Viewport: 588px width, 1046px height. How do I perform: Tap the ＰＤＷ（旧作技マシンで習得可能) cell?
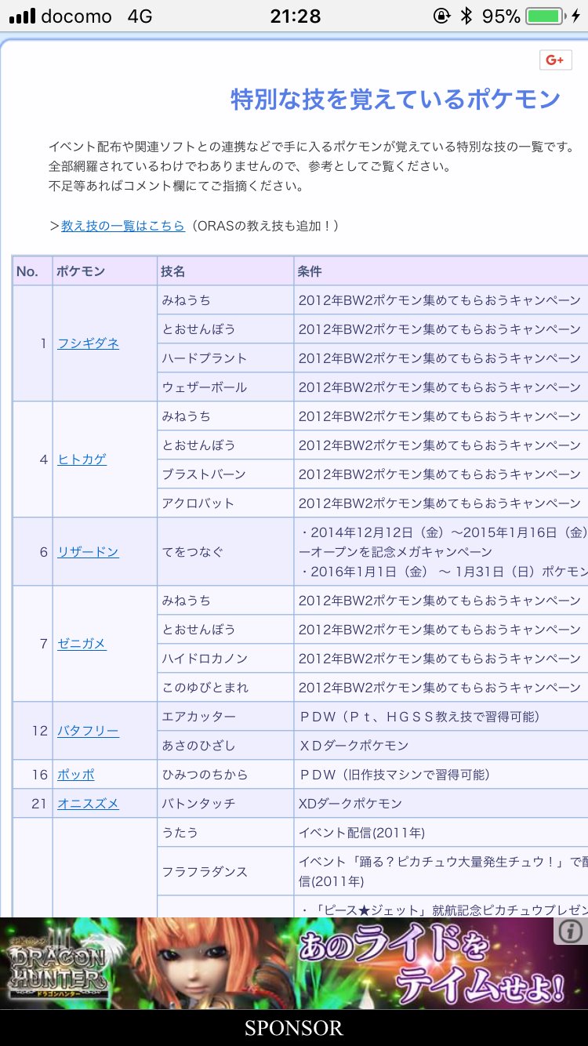[441, 775]
